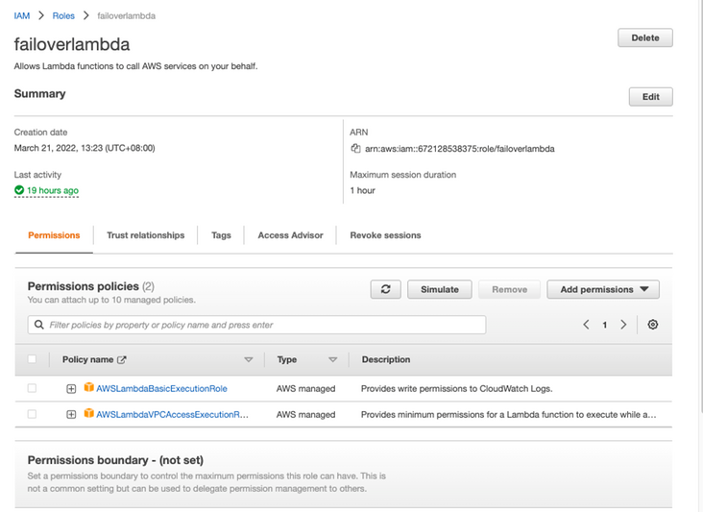Click the Maximum session duration 1 hour value

(x=362, y=190)
